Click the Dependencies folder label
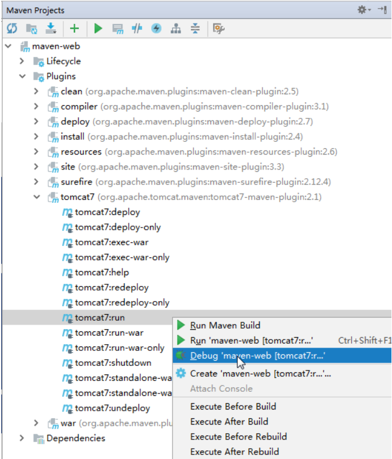The width and height of the screenshot is (392, 459). tap(76, 438)
